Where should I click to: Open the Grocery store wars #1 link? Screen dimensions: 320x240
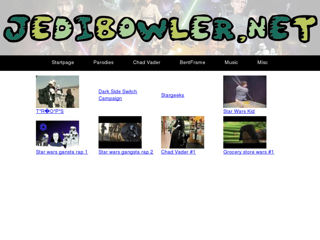click(249, 152)
